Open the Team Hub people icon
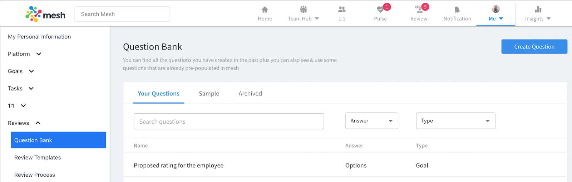The height and width of the screenshot is (182, 572). click(x=304, y=9)
